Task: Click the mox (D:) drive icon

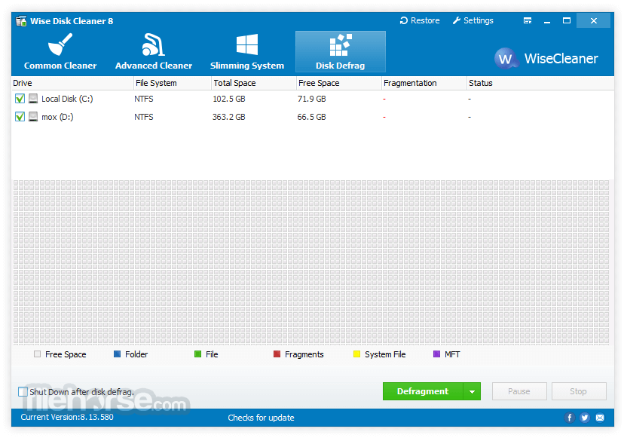Action: point(33,116)
